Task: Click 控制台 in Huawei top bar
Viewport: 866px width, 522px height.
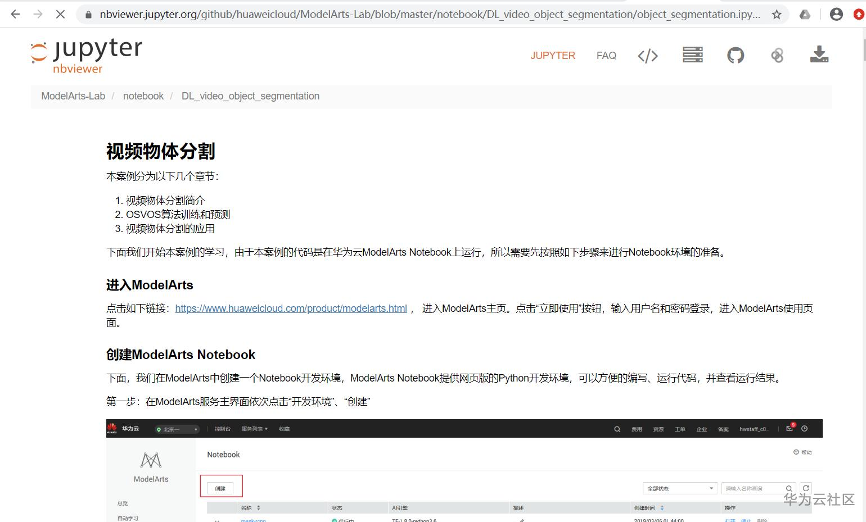Action: point(223,429)
